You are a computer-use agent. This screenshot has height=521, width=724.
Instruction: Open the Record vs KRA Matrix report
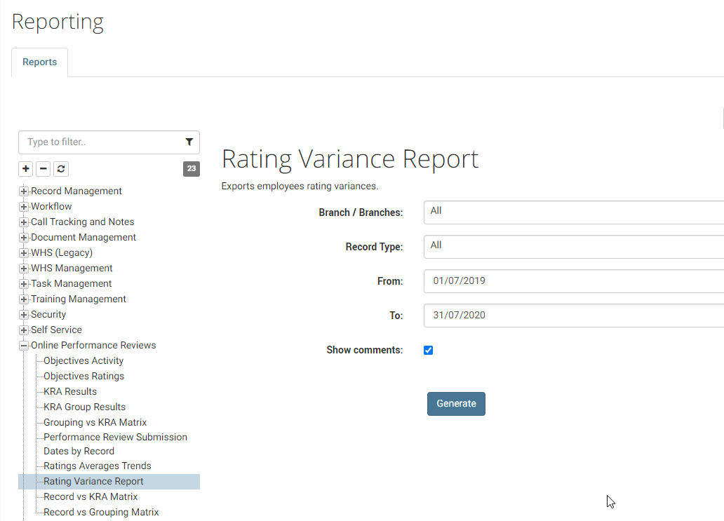pos(90,496)
